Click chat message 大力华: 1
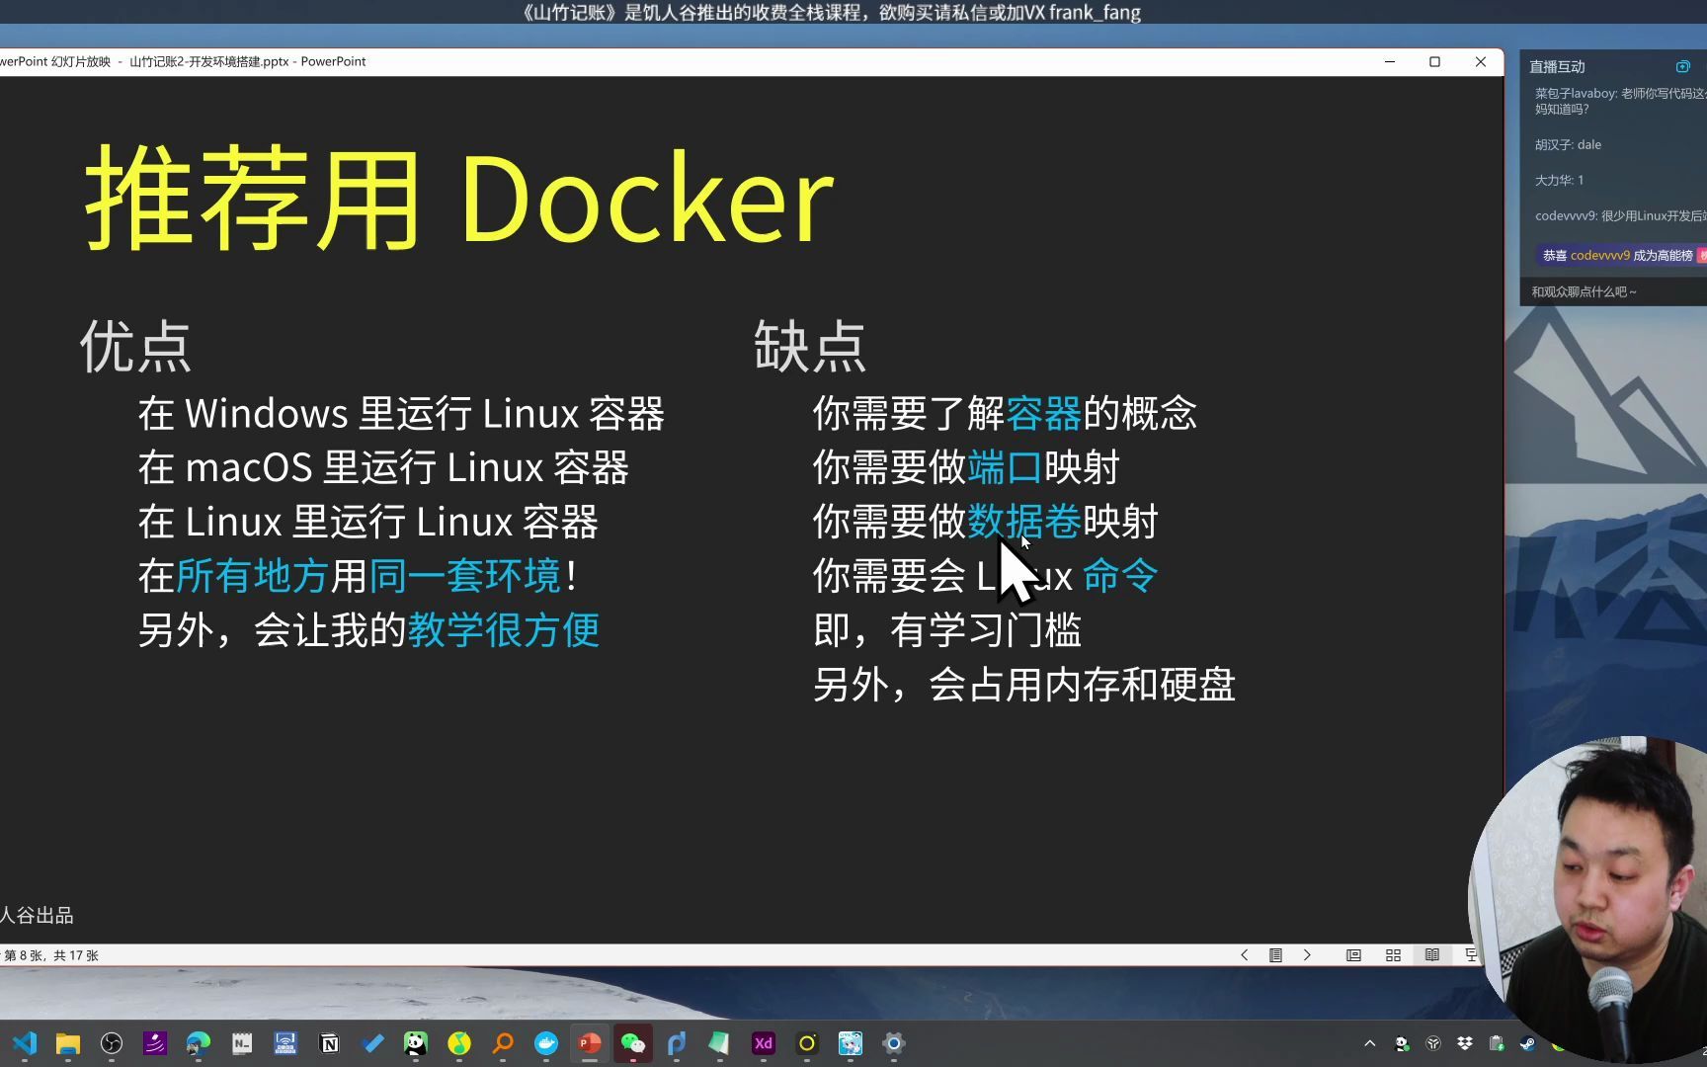1707x1067 pixels. (x=1559, y=180)
